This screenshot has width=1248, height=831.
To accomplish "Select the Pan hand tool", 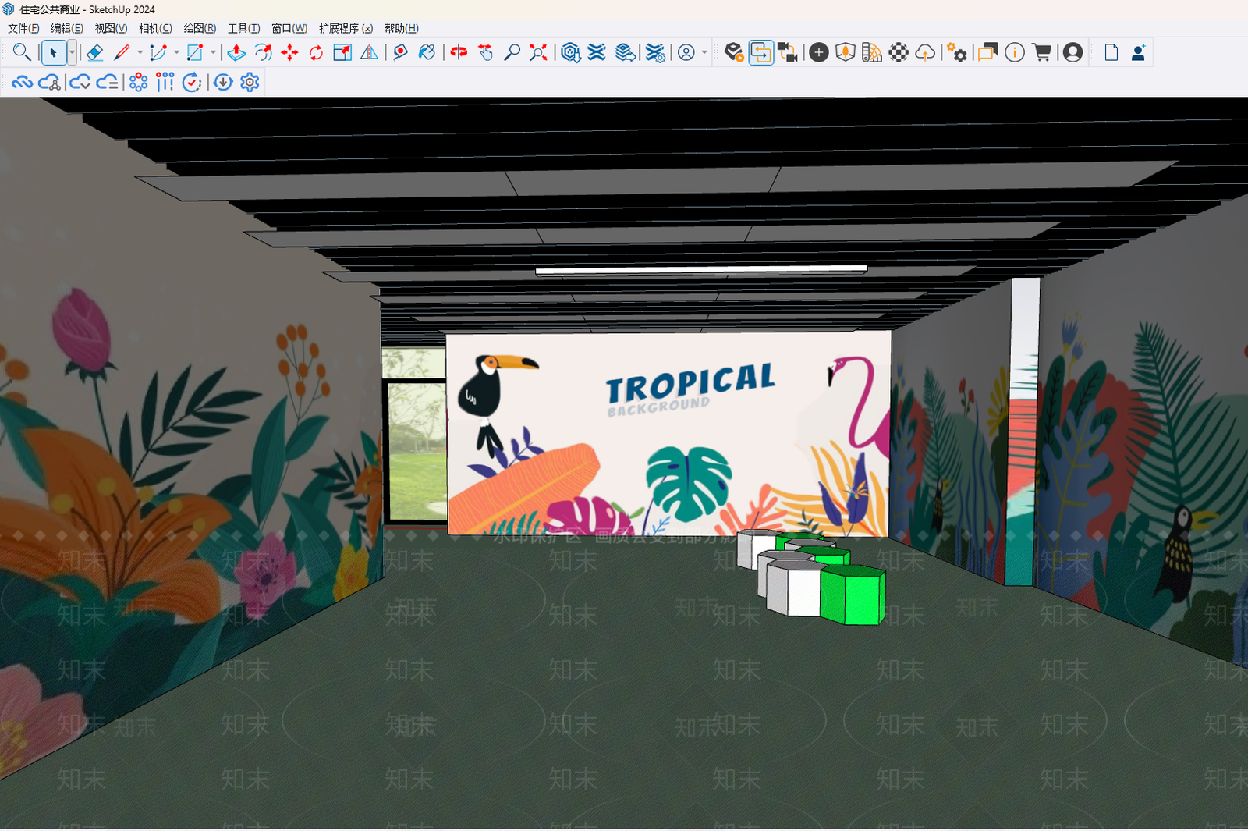I will click(x=485, y=52).
